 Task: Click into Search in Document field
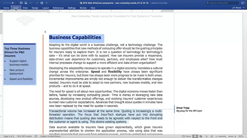pyautogui.click(x=222, y=3)
